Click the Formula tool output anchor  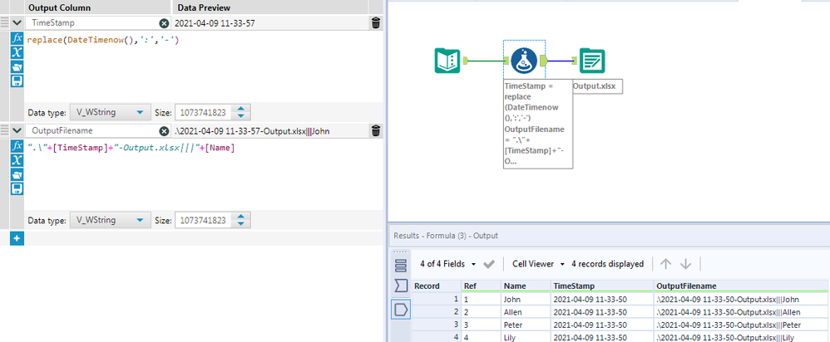point(543,61)
